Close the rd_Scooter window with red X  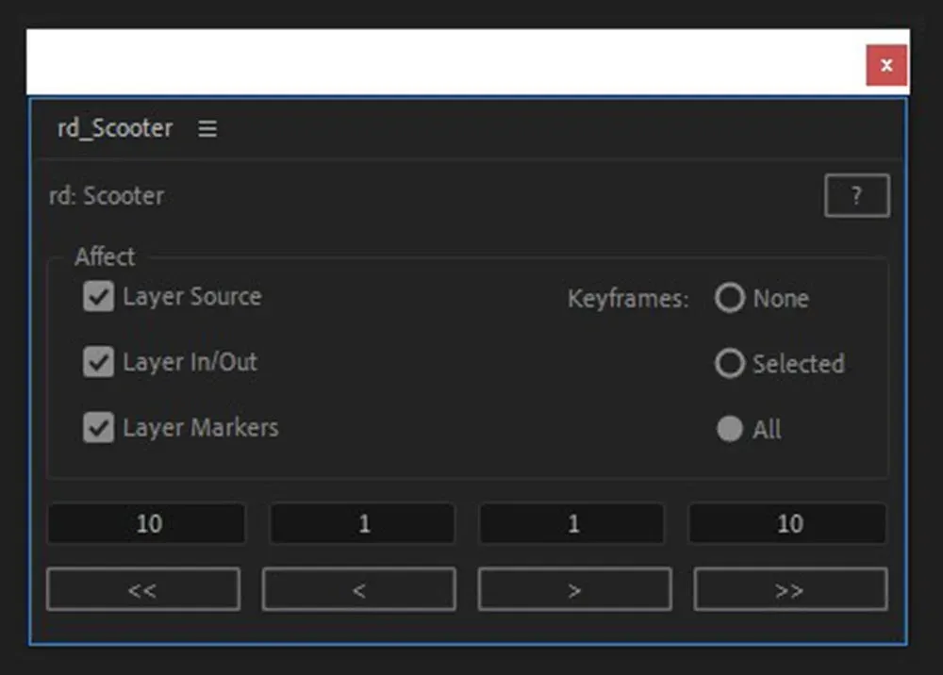tap(885, 65)
